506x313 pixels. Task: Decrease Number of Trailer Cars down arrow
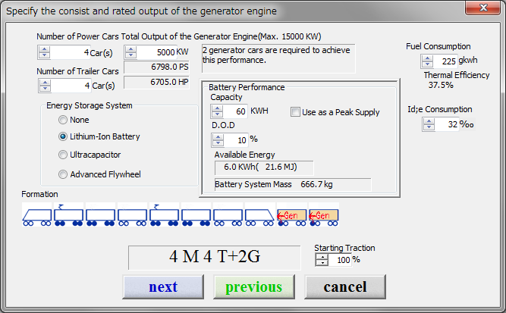(45, 89)
